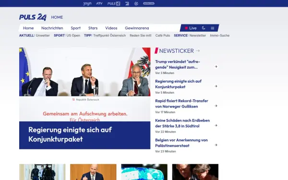Viewport: 288px width, 180px height.
Task: Open the Sport section
Action: 76,28
